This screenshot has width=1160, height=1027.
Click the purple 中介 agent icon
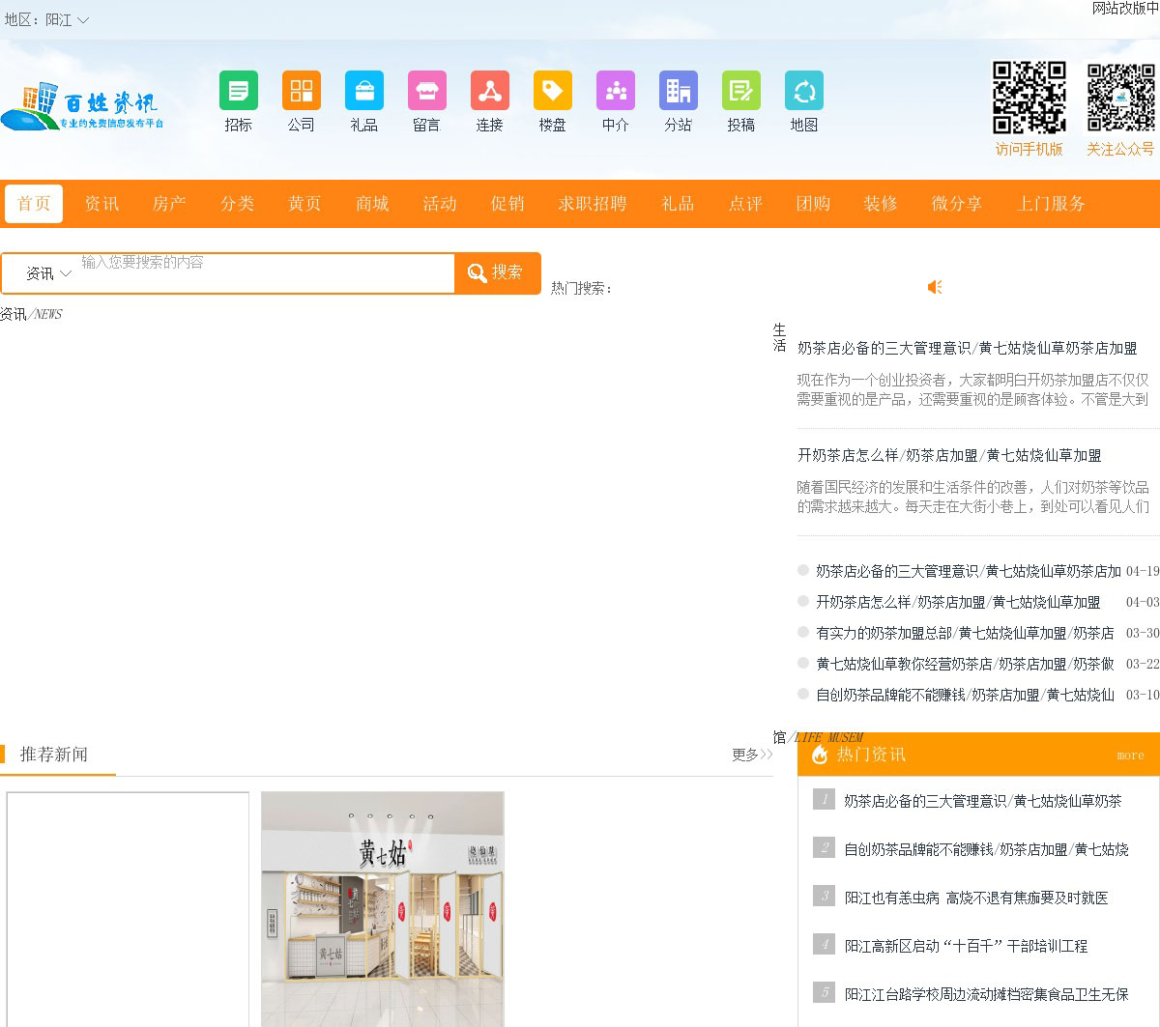(615, 91)
